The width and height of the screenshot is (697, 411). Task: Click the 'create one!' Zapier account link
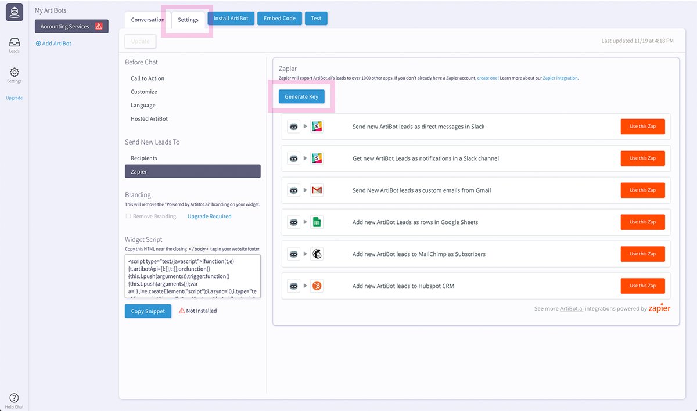[488, 78]
